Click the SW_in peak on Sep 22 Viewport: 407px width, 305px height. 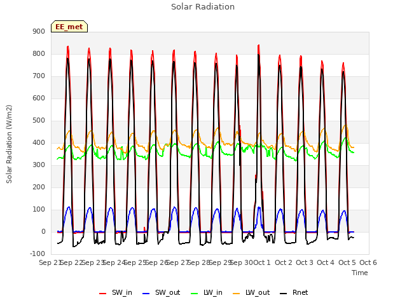tap(68, 47)
